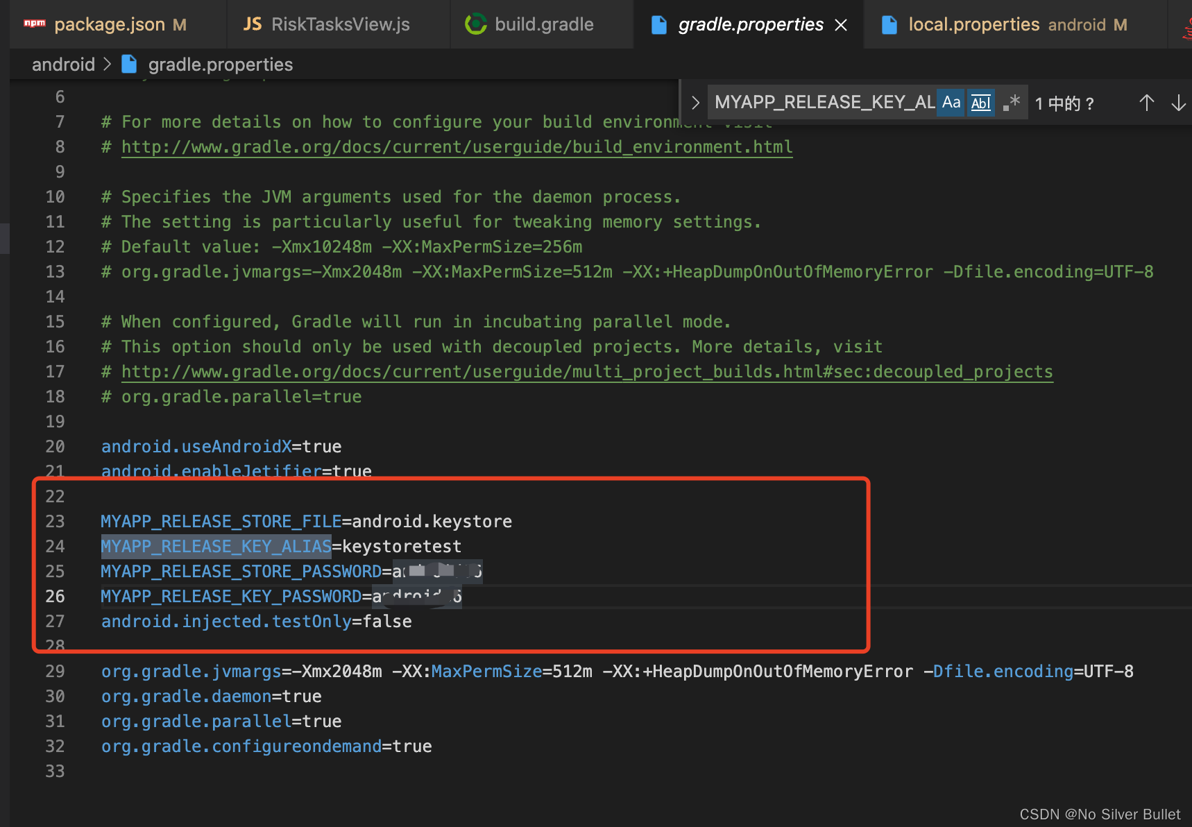Close the gradle.properties tab

(840, 24)
